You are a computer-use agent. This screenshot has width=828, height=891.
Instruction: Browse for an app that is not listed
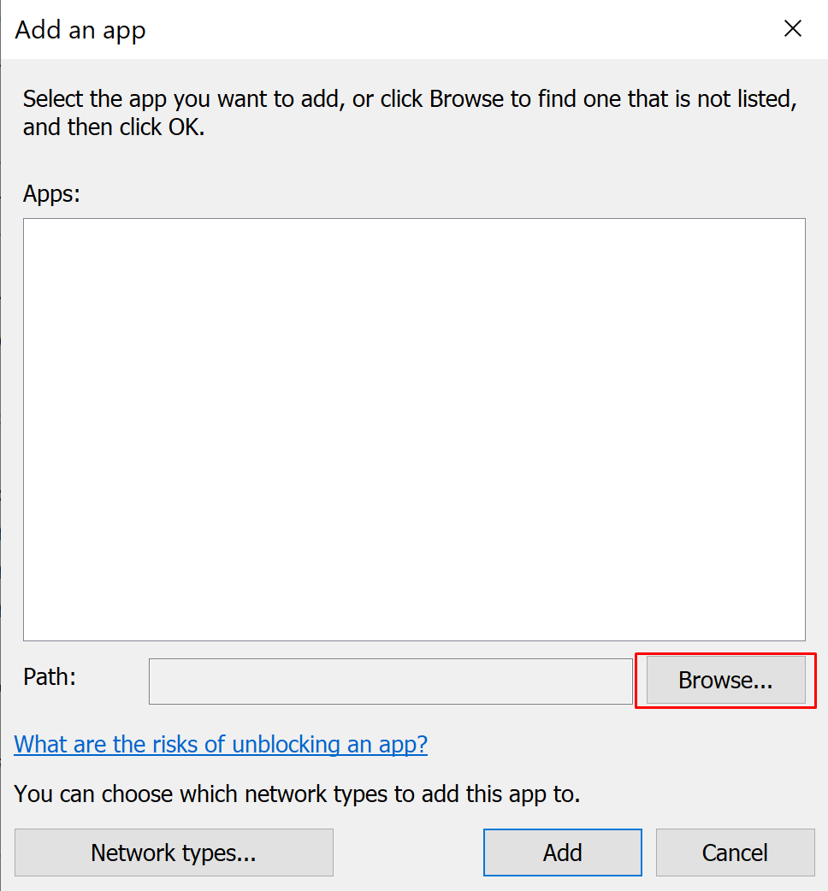tap(725, 681)
